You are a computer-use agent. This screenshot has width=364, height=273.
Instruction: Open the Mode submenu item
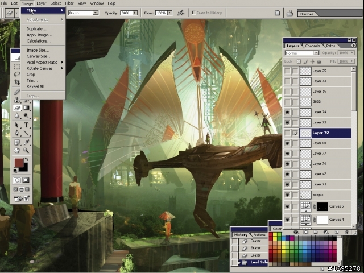pyautogui.click(x=43, y=10)
